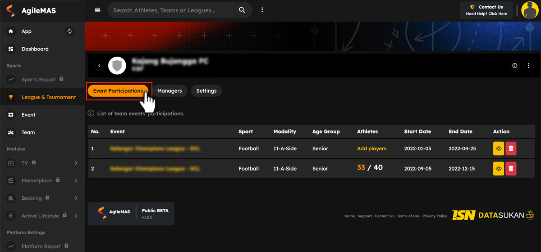Delete the first event participation row
Viewport: 541px width, 252px height.
pos(511,148)
